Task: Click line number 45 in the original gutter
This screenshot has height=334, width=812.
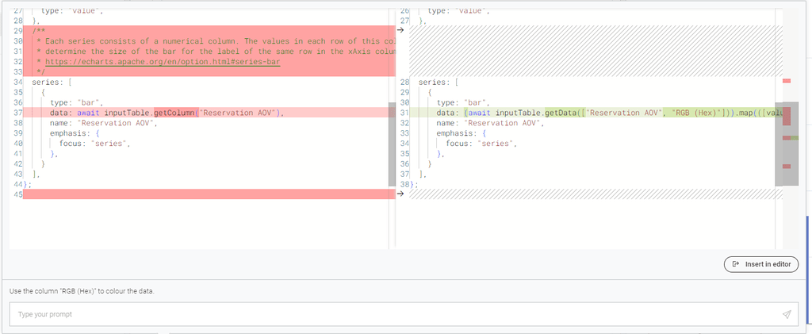Action: coord(18,194)
